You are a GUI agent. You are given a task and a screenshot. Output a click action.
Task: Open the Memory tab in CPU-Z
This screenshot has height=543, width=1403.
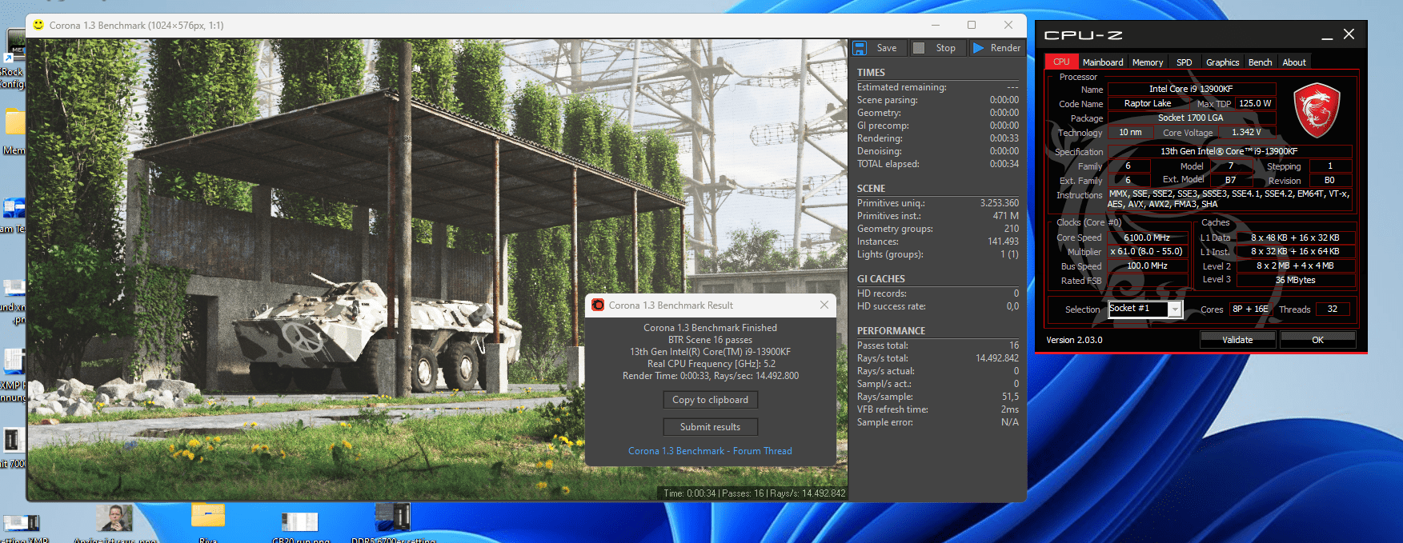click(x=1148, y=62)
